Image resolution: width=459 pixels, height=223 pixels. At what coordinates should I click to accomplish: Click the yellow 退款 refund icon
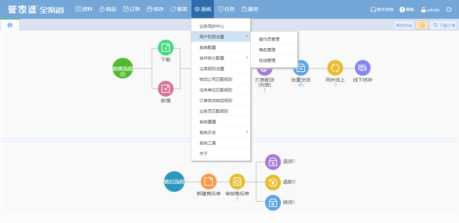(x=273, y=182)
